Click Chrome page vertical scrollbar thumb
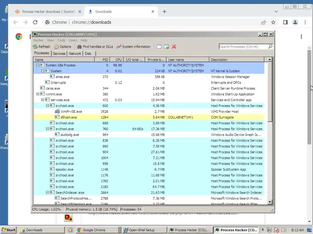This screenshot has height=234, width=313. click(x=309, y=97)
